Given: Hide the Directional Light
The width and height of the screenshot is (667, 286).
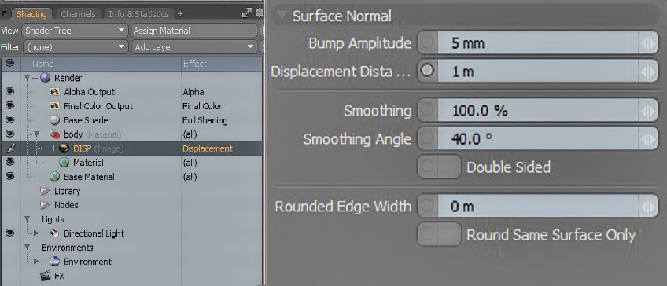Looking at the screenshot, I should pos(9,233).
